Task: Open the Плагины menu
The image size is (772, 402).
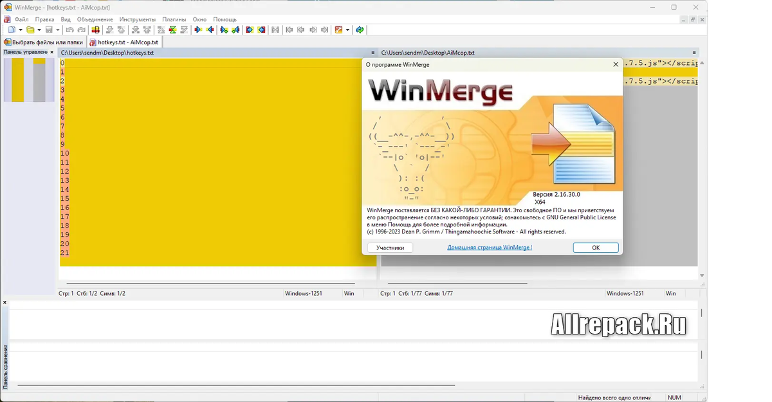Action: pos(174,19)
